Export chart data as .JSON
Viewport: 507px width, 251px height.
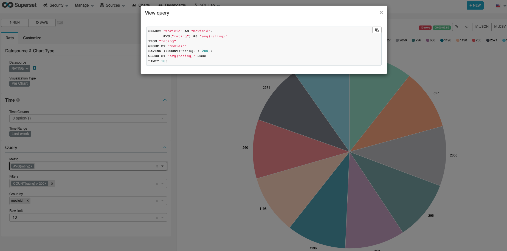point(482,27)
